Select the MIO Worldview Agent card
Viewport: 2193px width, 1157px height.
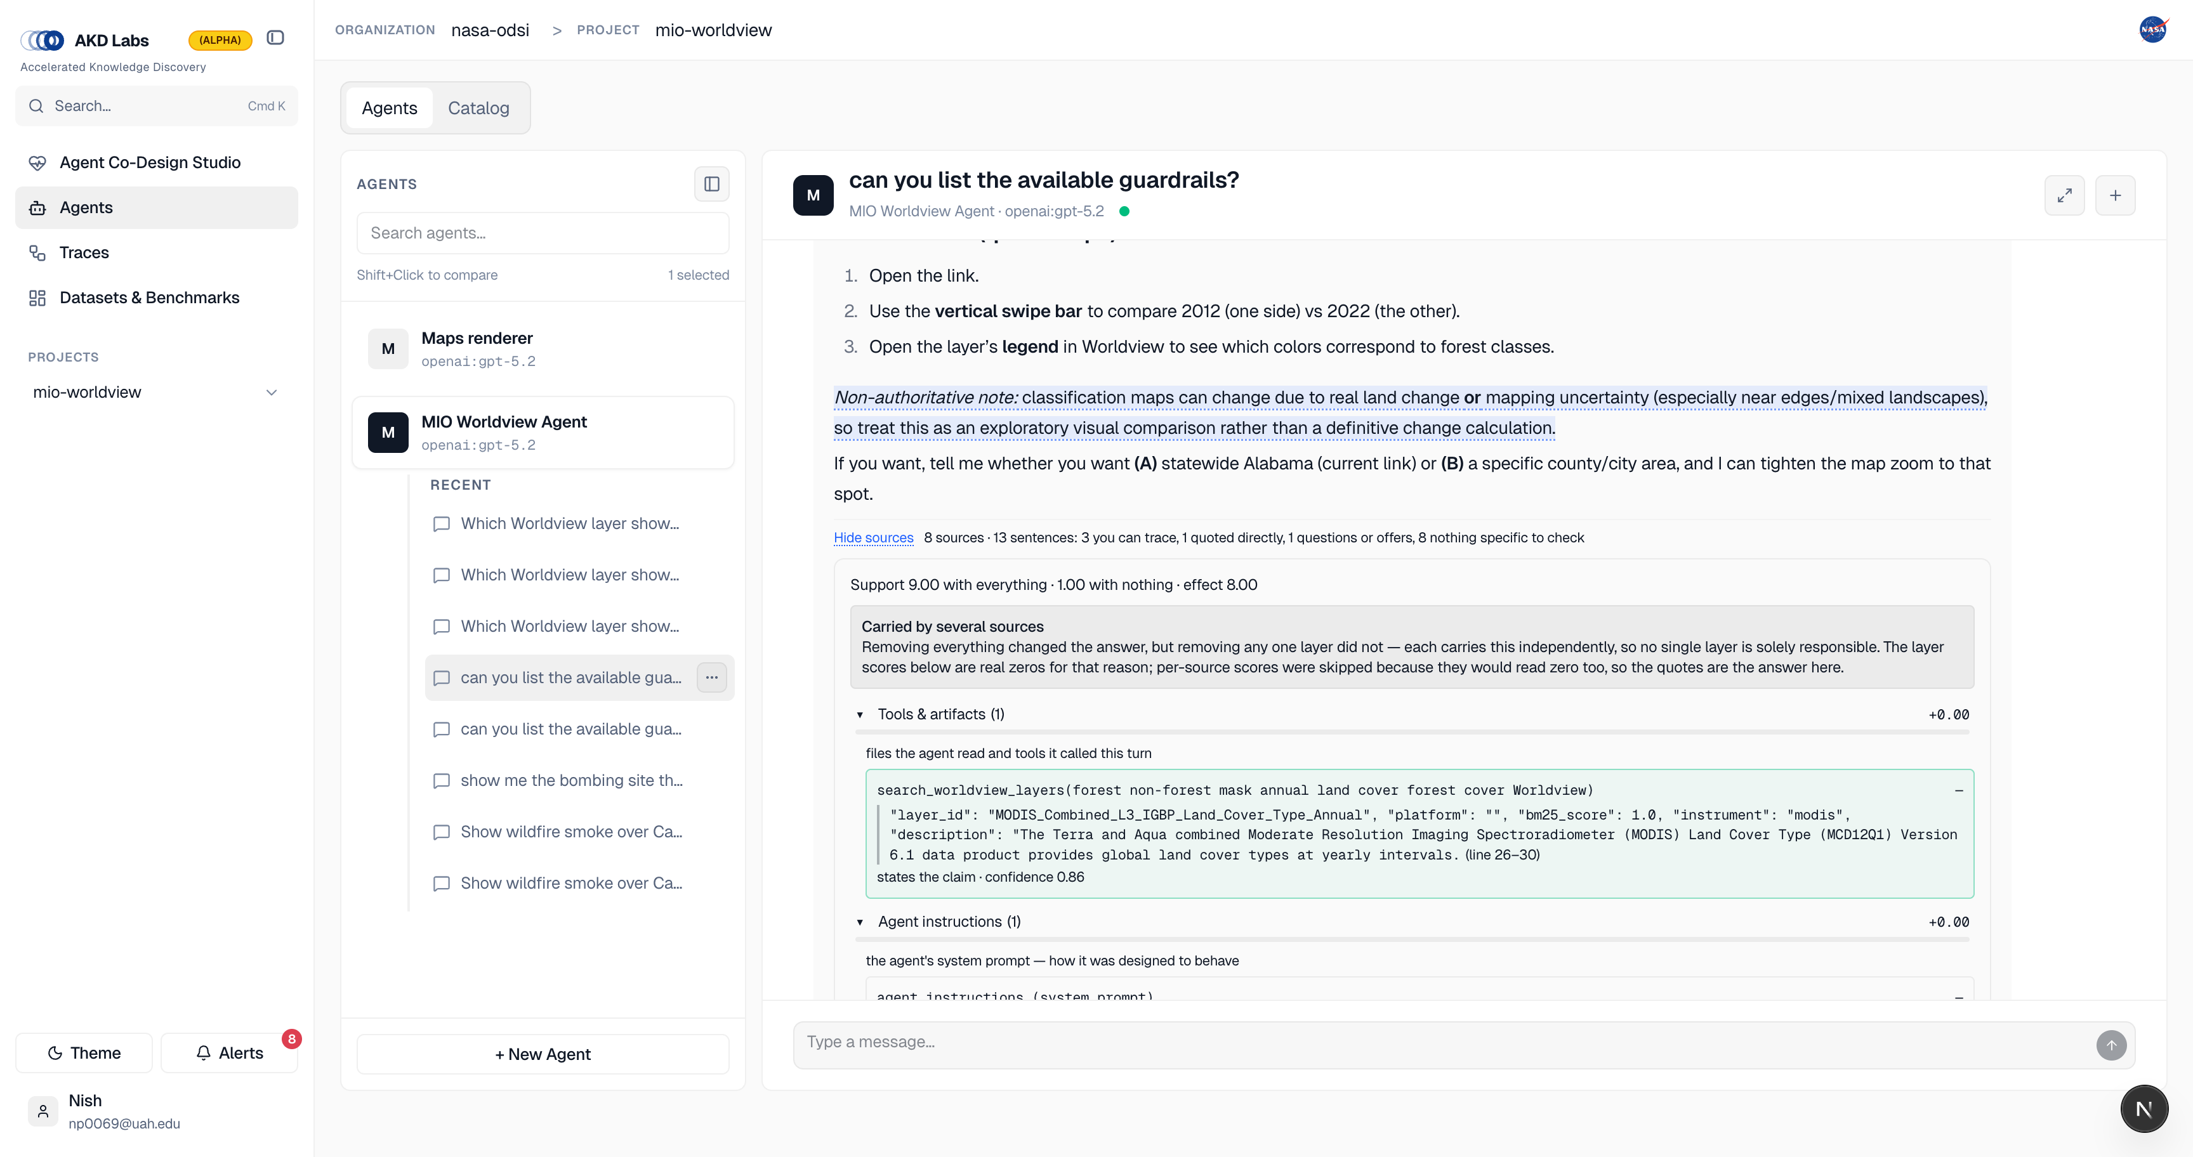pos(543,433)
